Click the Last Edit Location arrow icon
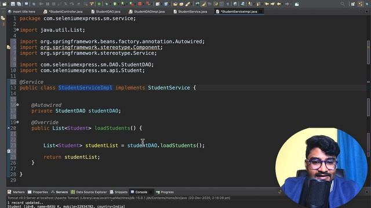Viewport: 371px width, 208px height. [x=267, y=4]
